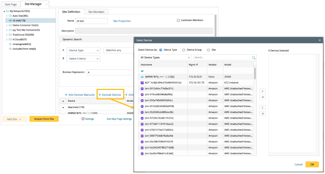The width and height of the screenshot is (325, 174).
Task: Open the Select Criteria dropdown
Action: coord(84,59)
